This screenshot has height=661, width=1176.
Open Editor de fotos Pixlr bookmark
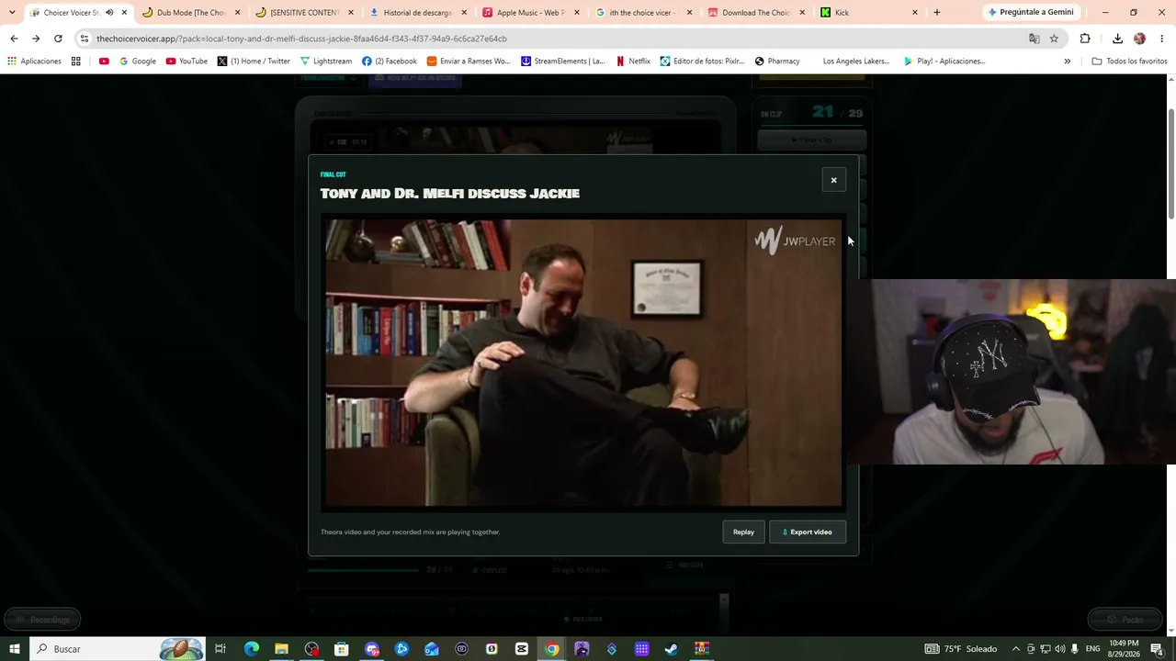pos(702,62)
